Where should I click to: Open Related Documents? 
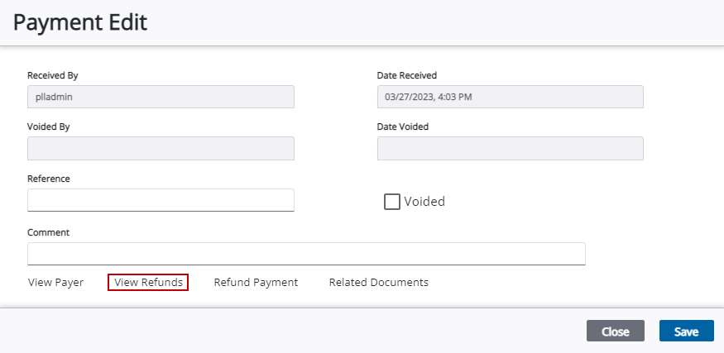point(378,283)
